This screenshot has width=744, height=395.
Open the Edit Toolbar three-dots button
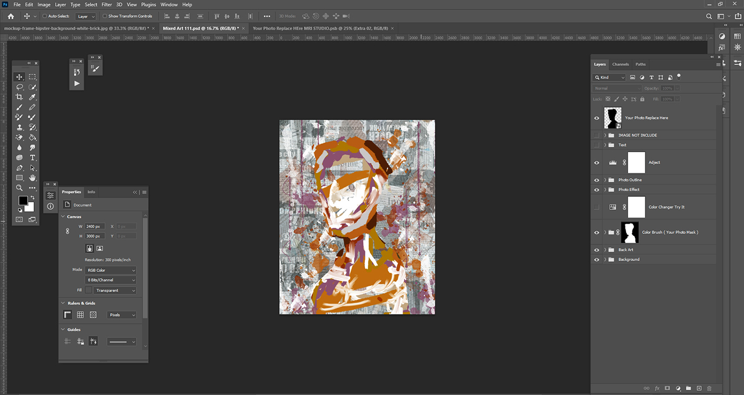pos(32,187)
